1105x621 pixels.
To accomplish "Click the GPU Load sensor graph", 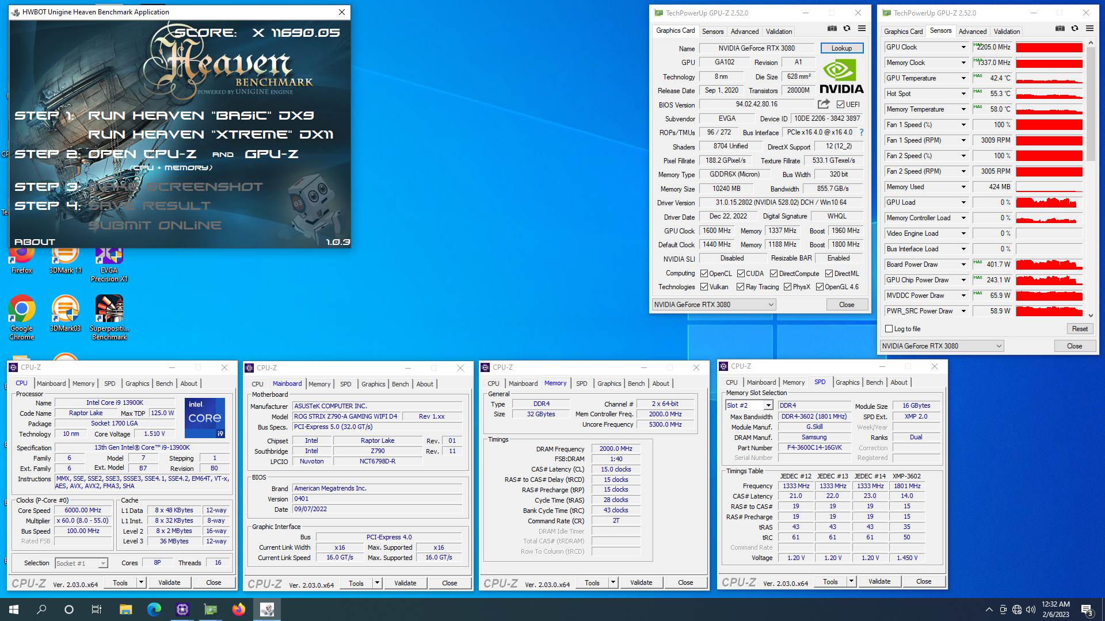I will 1049,202.
